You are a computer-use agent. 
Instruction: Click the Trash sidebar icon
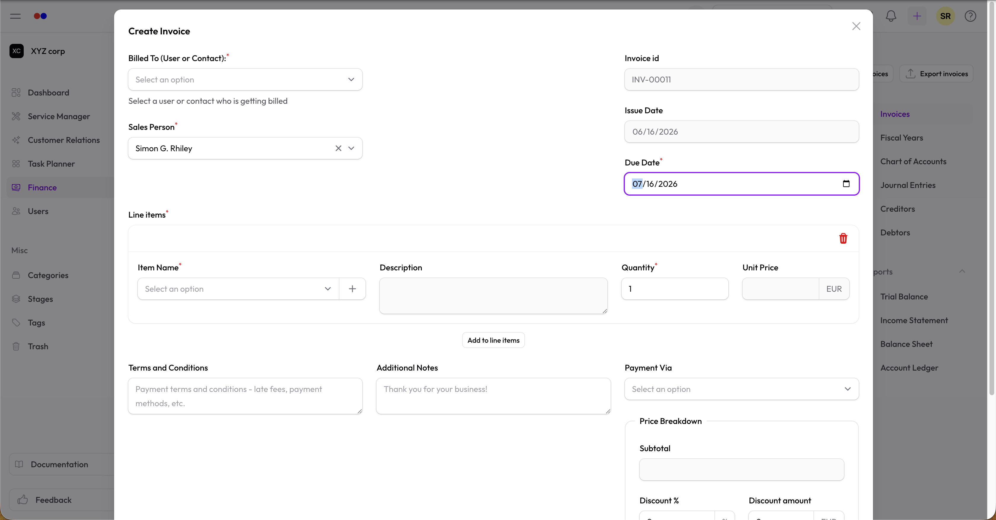pyautogui.click(x=16, y=346)
